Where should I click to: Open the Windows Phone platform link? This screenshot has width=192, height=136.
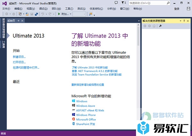click(86, 115)
